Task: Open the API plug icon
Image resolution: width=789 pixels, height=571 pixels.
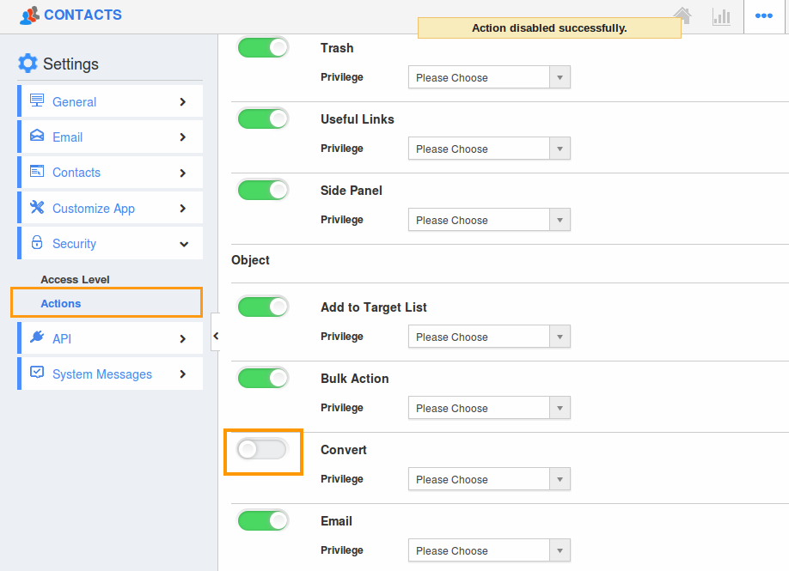Action: point(37,338)
